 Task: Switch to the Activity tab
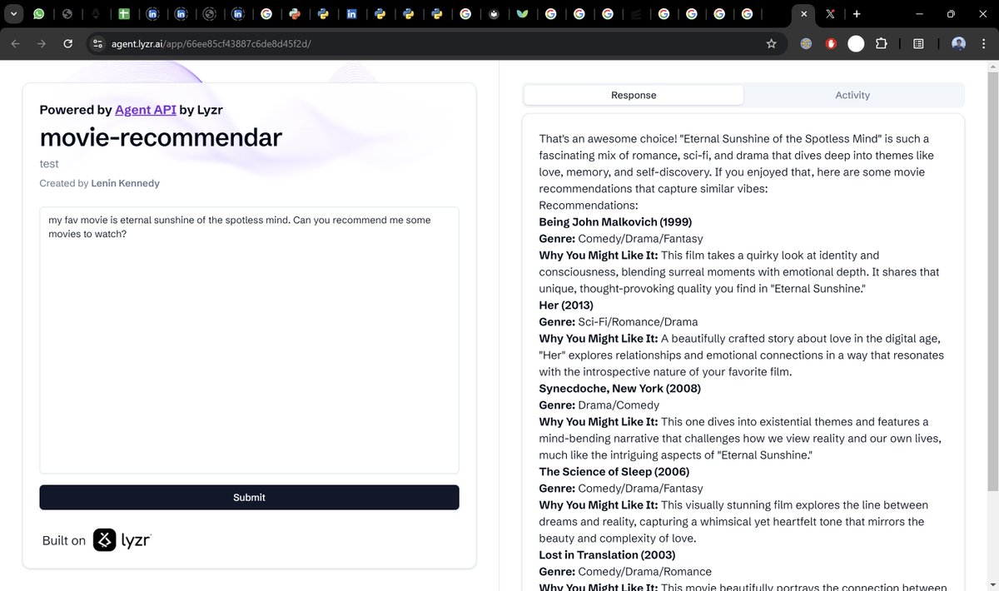pos(852,95)
